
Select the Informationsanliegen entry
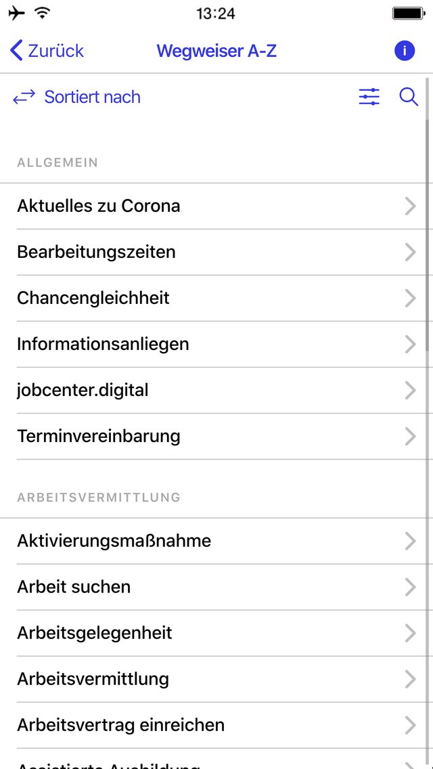click(x=216, y=344)
